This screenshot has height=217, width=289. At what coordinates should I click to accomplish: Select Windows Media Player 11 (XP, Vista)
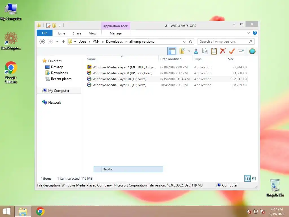tap(167, 85)
